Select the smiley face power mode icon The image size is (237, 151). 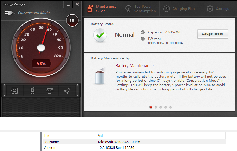15,91
